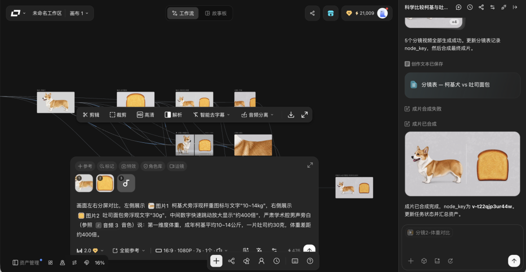
Task: Show keyboard shortcuts icon in bottom dock
Action: pos(295,261)
